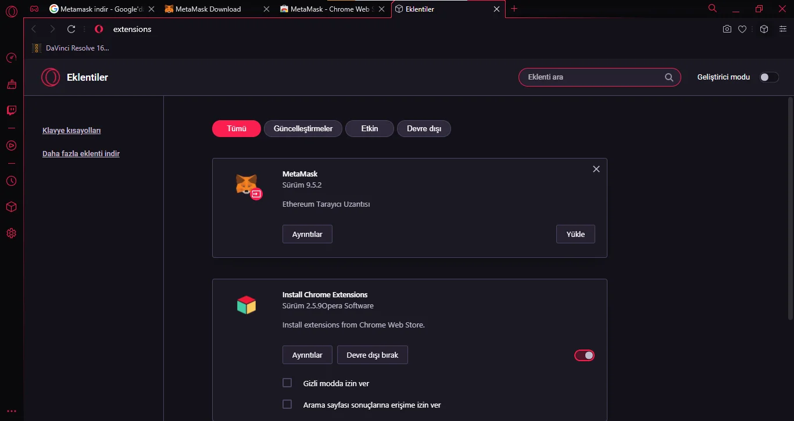Click the search magnifier in Eklenti ara
794x421 pixels.
coord(669,77)
